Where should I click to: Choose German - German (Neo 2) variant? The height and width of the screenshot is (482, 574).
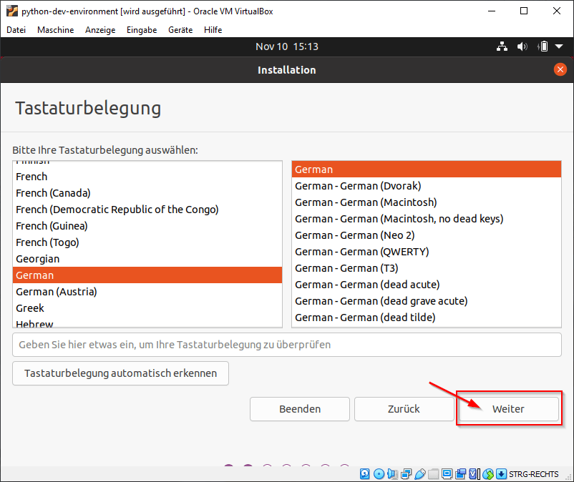(x=355, y=235)
